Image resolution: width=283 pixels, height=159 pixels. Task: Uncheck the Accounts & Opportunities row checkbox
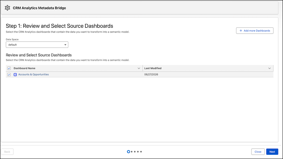click(9, 74)
